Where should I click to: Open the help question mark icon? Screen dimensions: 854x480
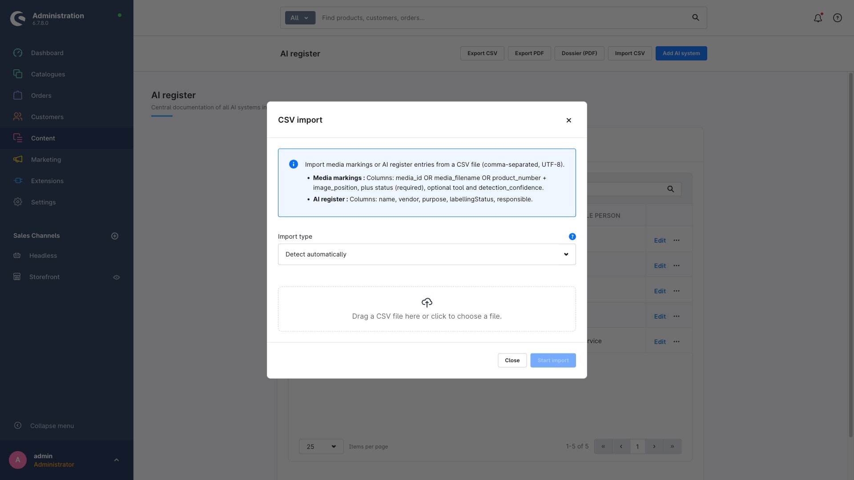[838, 18]
